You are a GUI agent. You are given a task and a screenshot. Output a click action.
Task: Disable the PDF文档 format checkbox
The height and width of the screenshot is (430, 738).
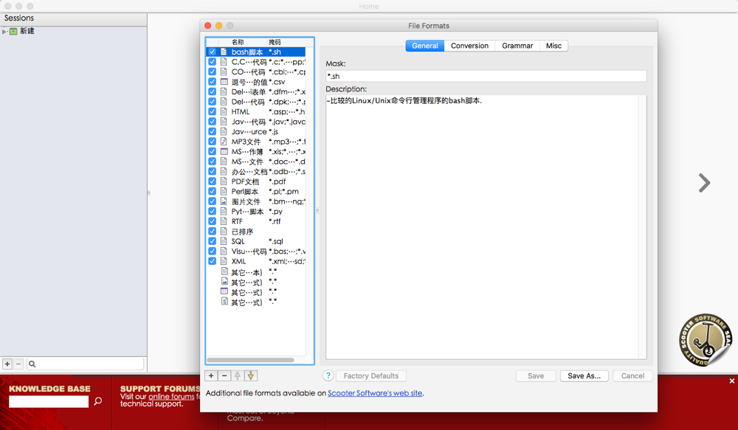click(x=213, y=181)
